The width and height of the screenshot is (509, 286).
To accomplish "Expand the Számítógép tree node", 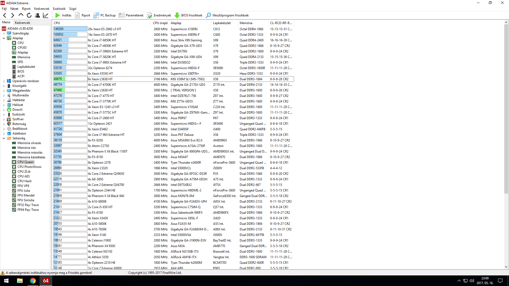I will click(4, 33).
